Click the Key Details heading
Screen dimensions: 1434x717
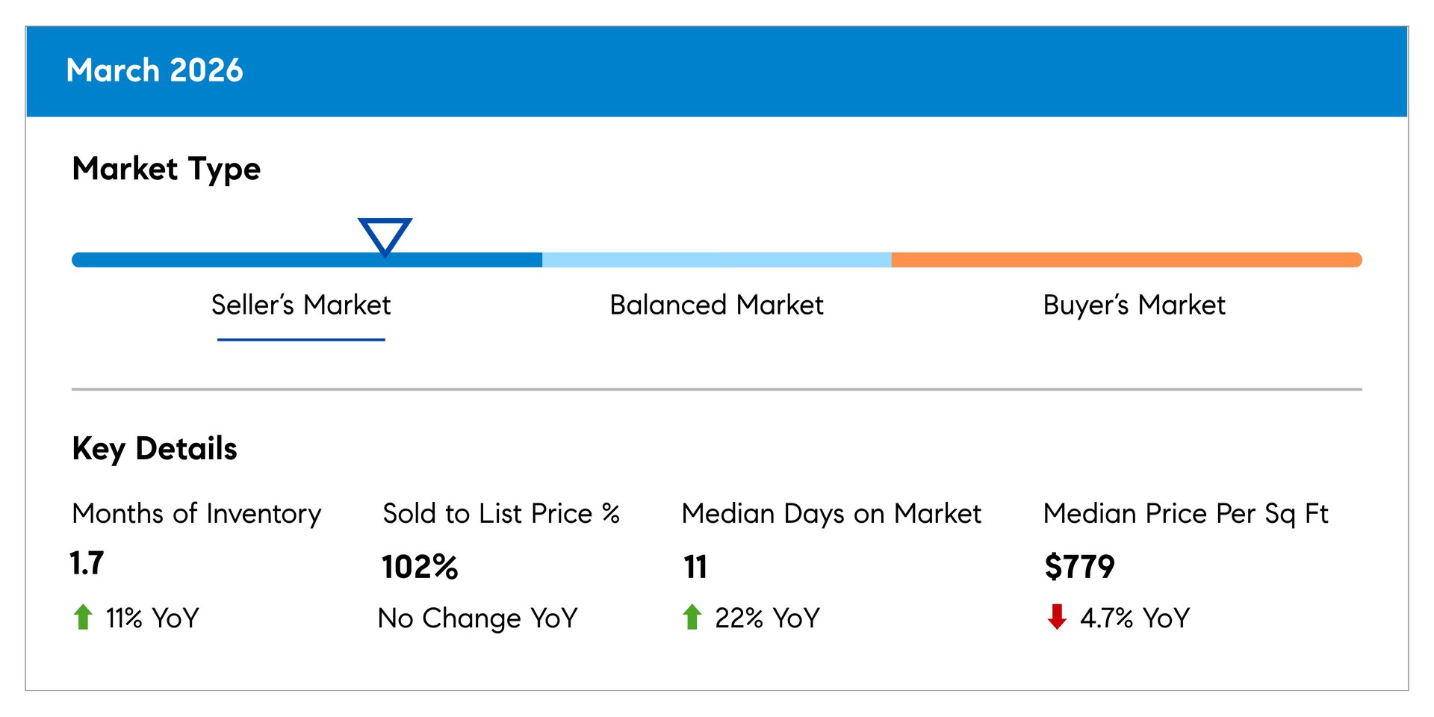click(x=155, y=448)
